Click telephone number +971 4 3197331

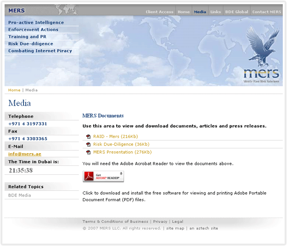click(28, 124)
